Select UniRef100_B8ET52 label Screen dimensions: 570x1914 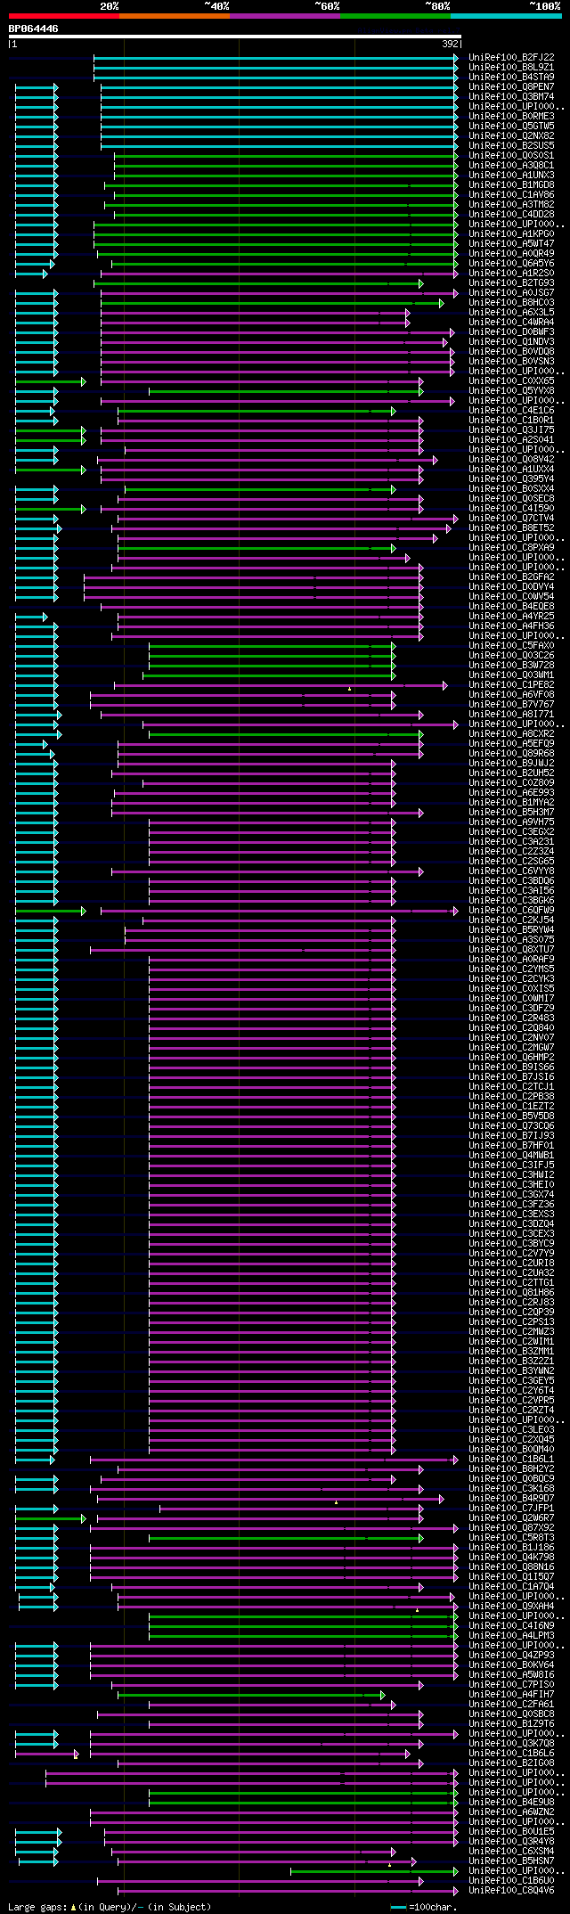(x=511, y=528)
